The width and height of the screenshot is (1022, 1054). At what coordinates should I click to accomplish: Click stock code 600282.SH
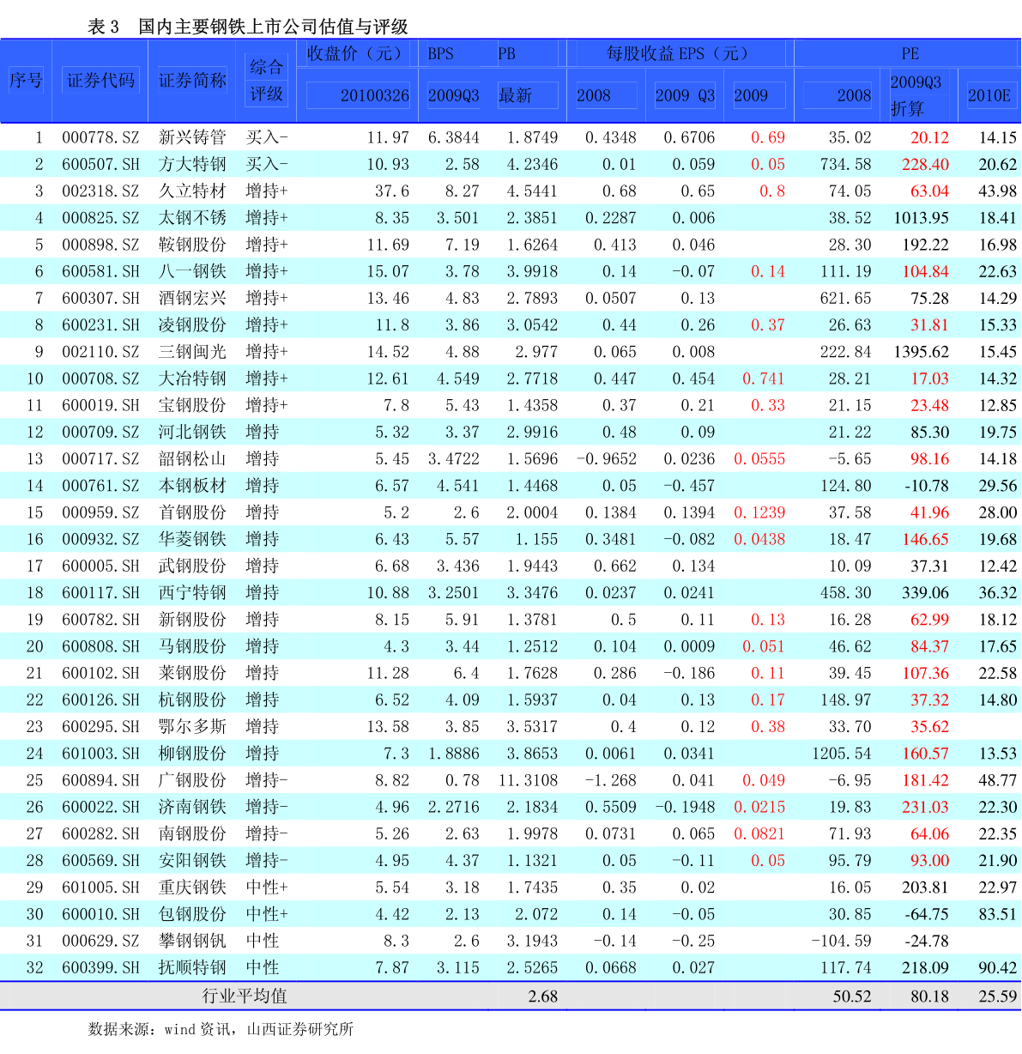(100, 833)
